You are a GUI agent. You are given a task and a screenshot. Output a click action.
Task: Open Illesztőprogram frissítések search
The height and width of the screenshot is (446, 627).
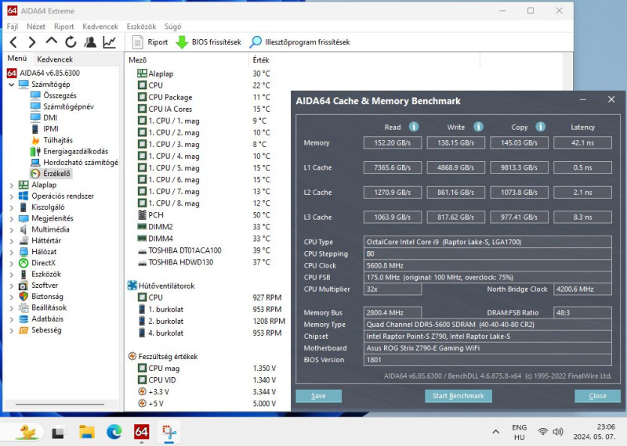pyautogui.click(x=299, y=42)
